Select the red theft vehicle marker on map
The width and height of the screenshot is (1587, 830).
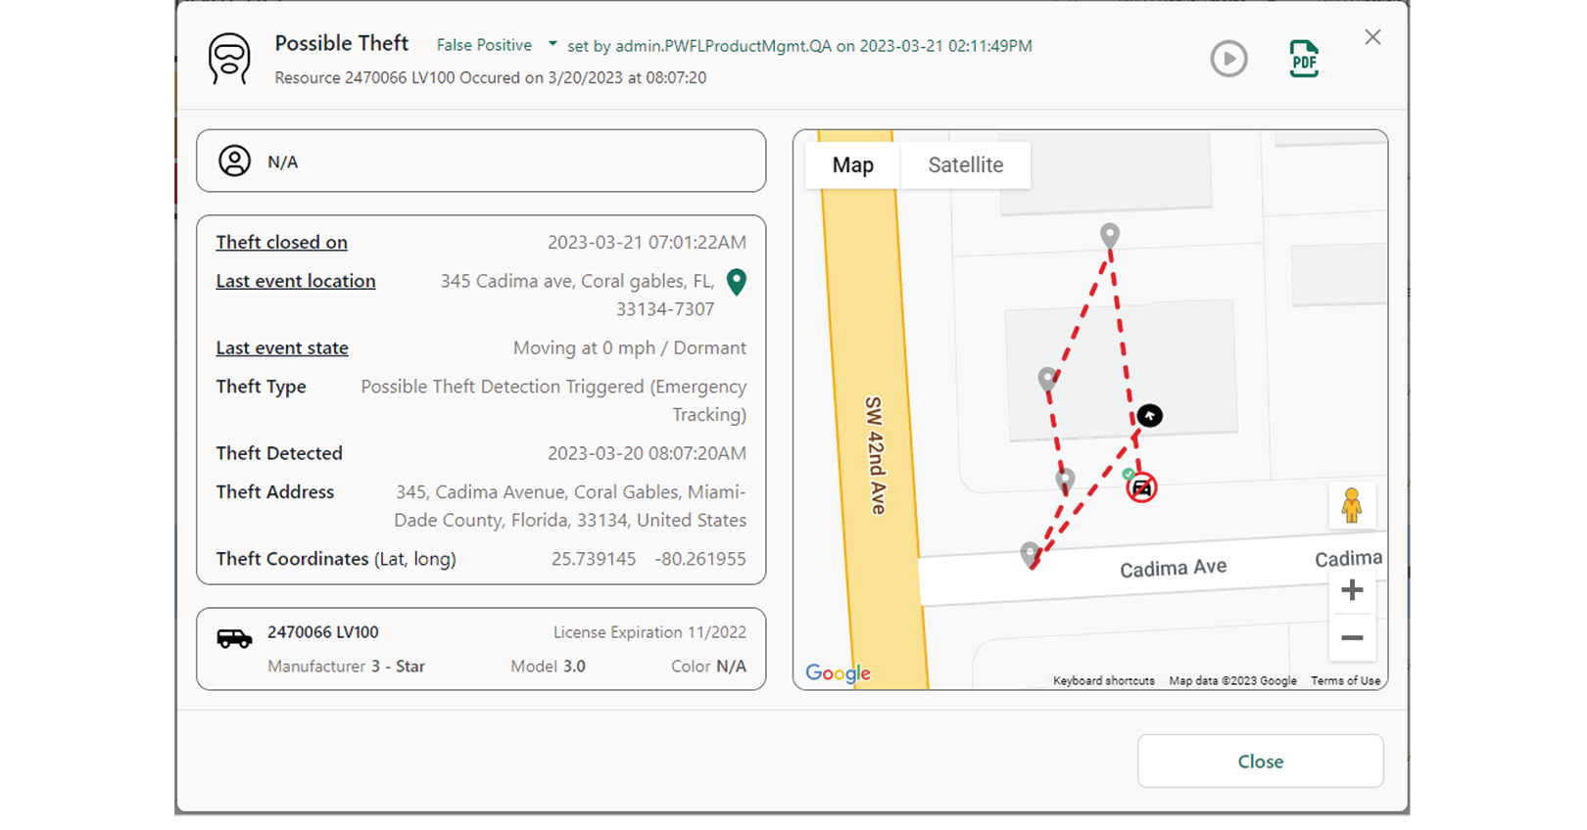pos(1141,487)
